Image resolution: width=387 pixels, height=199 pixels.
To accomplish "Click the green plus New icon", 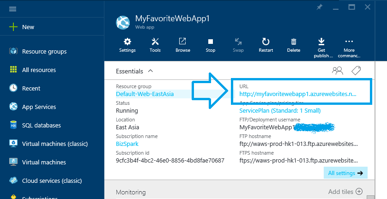I will pos(13,27).
